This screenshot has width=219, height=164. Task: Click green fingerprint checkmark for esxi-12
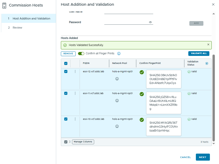click(x=142, y=72)
